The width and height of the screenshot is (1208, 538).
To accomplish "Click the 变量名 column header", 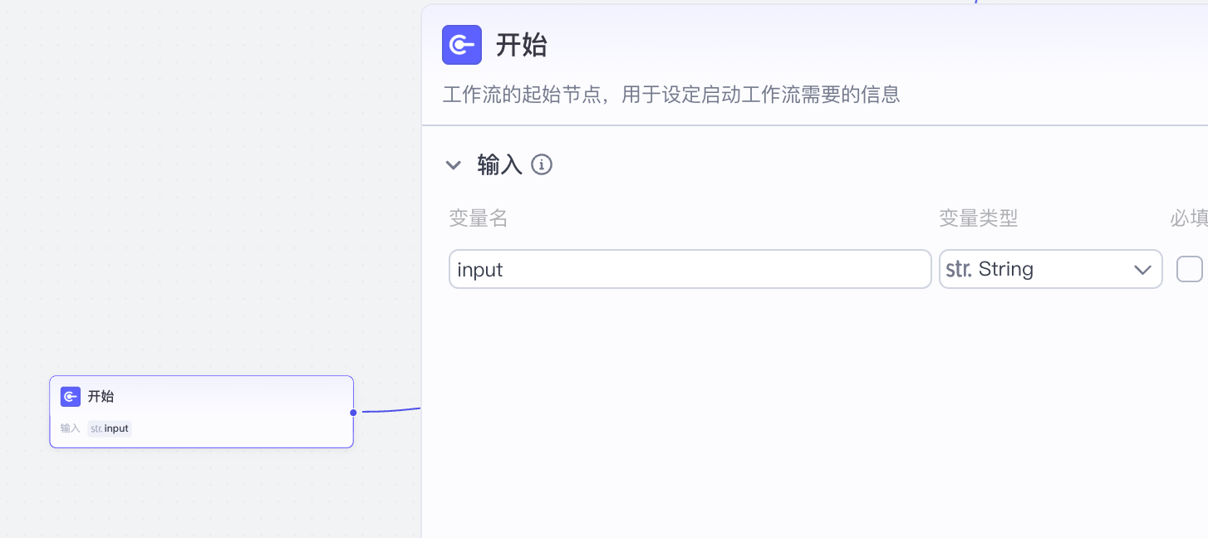I will (x=479, y=218).
